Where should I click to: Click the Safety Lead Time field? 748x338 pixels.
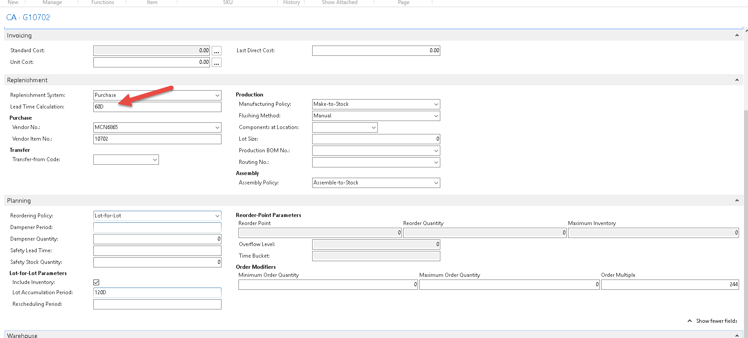157,250
